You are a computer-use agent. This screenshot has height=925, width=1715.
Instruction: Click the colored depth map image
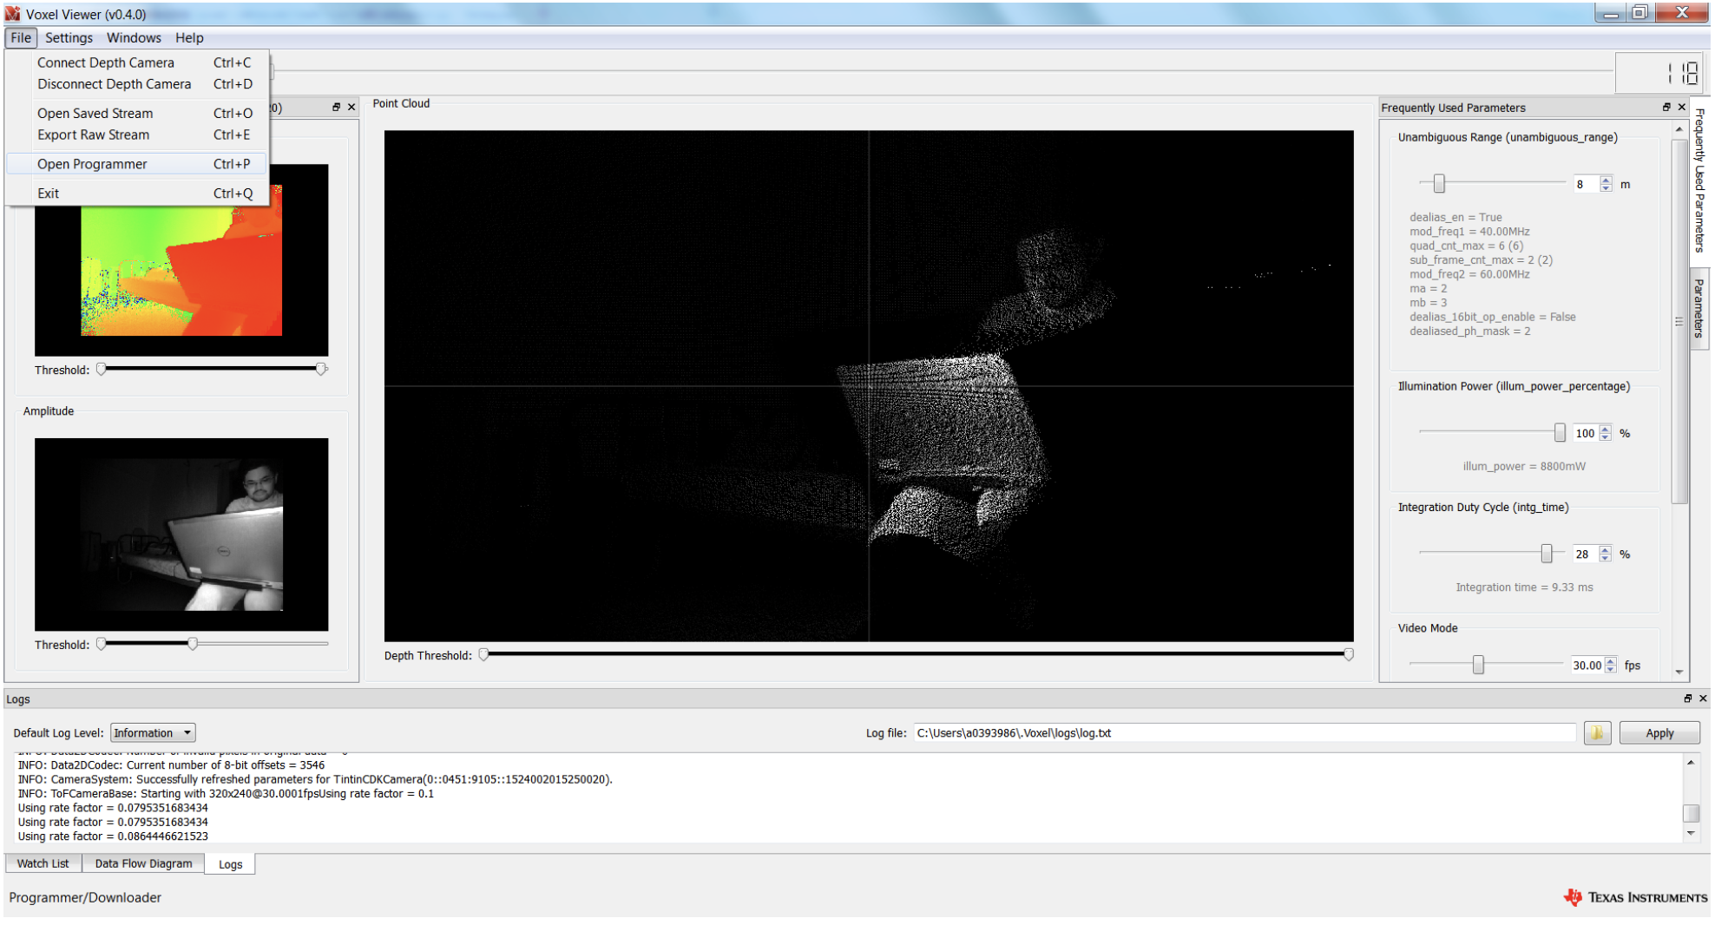click(x=181, y=260)
